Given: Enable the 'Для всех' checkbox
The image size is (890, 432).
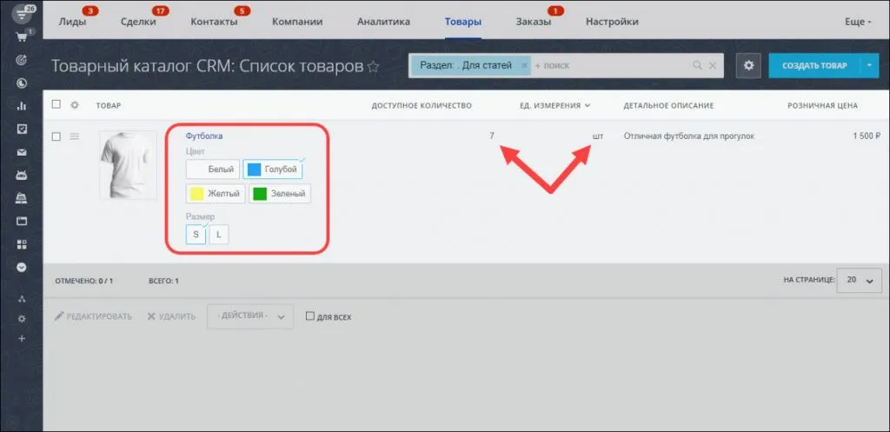Looking at the screenshot, I should pos(309,317).
